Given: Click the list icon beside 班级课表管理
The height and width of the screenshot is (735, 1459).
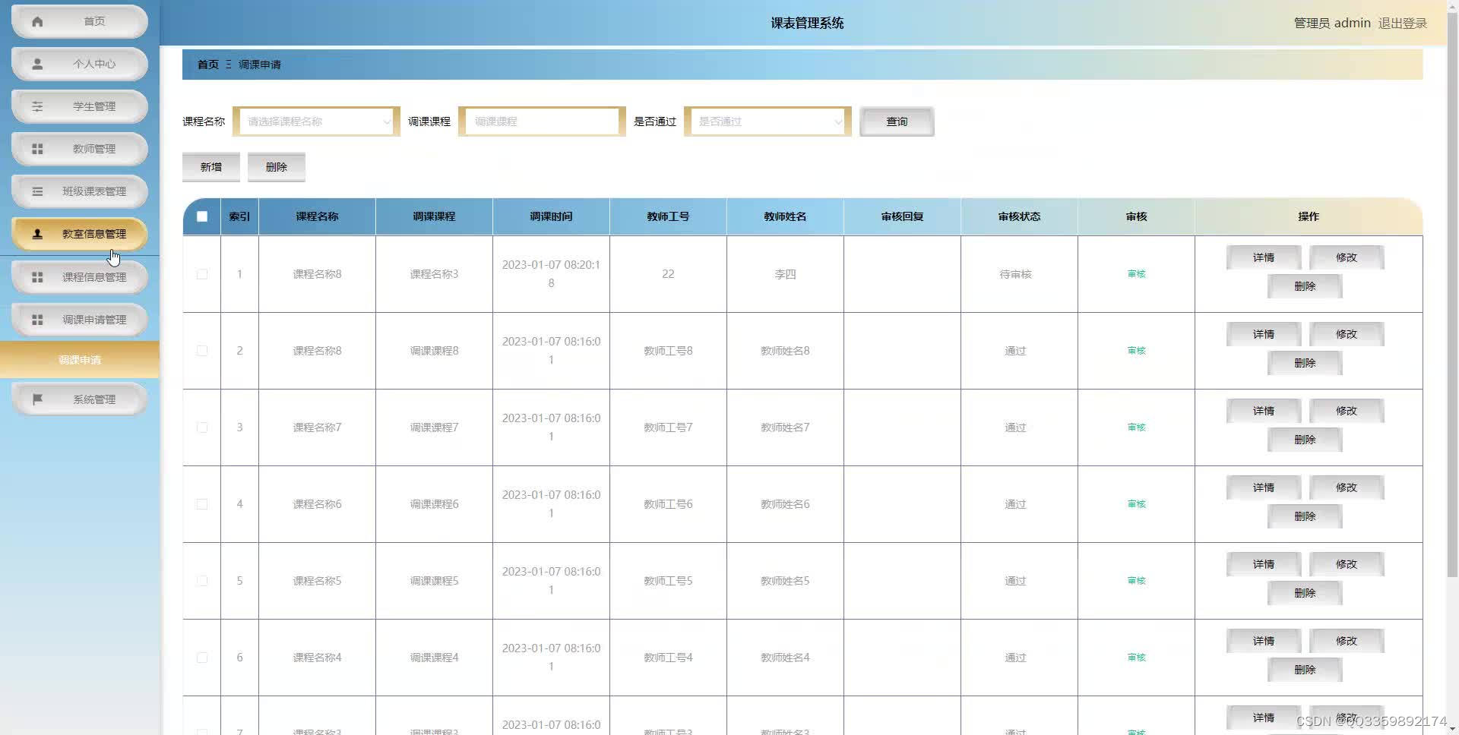Looking at the screenshot, I should [x=37, y=191].
